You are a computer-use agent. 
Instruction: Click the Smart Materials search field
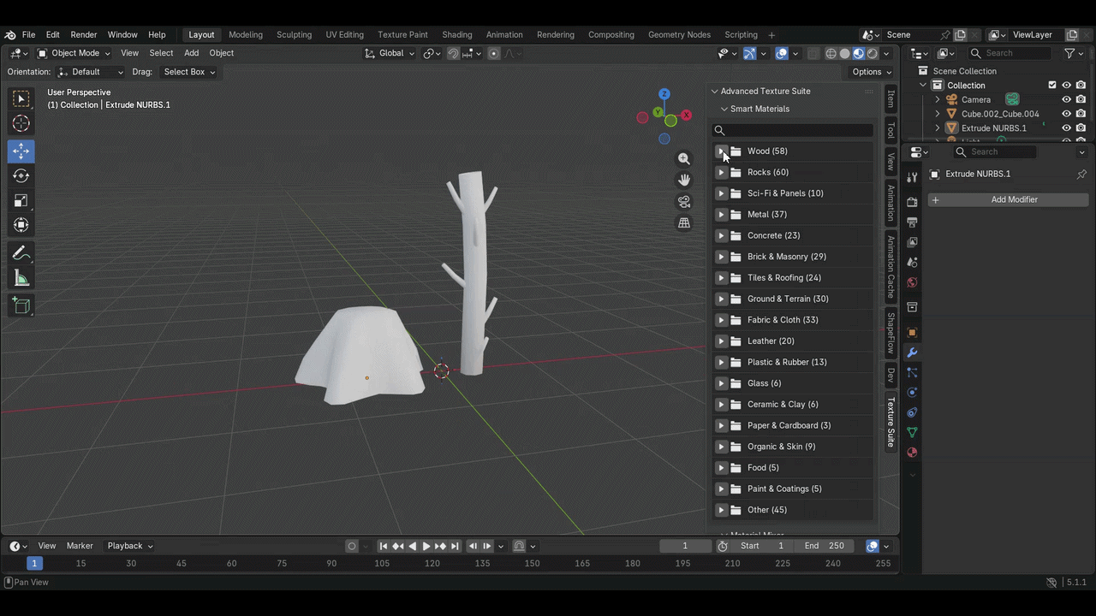(793, 130)
